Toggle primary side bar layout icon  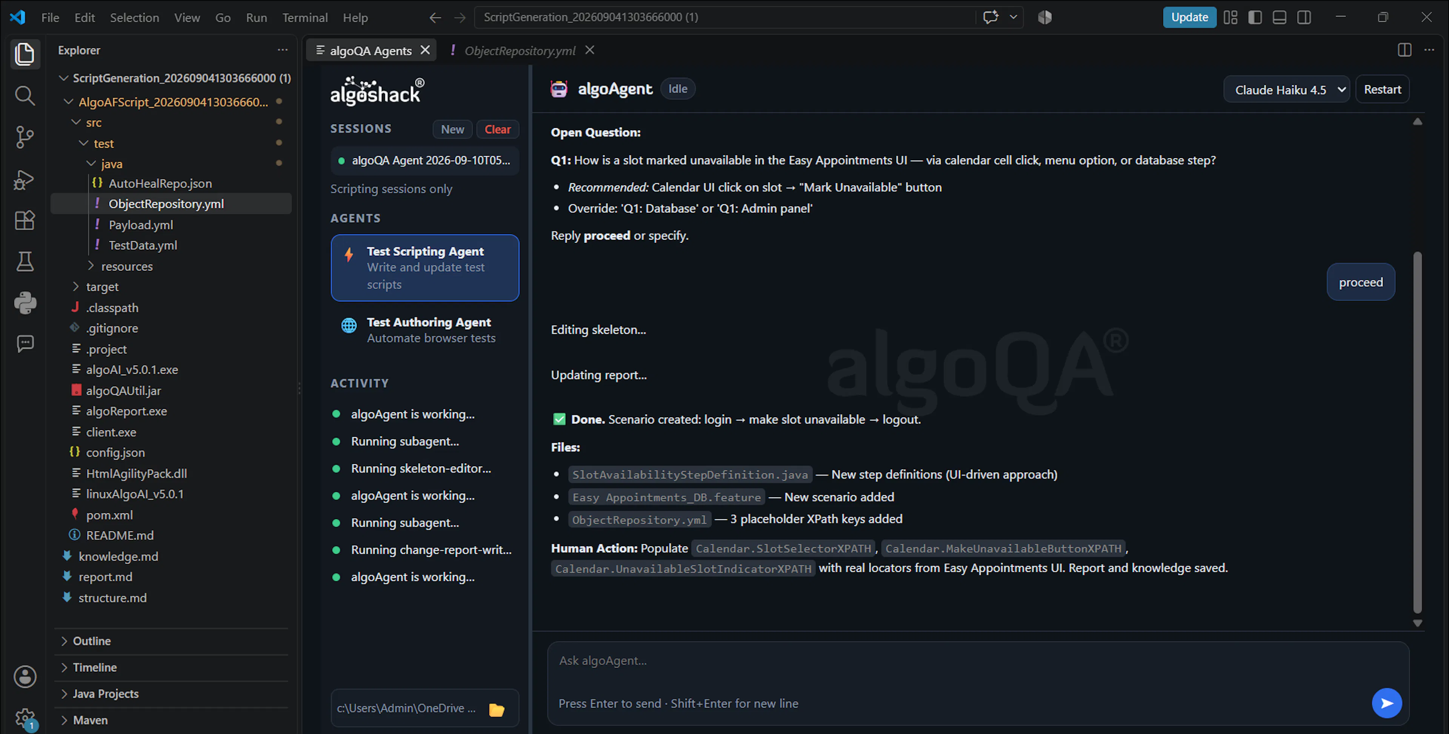(x=1254, y=17)
